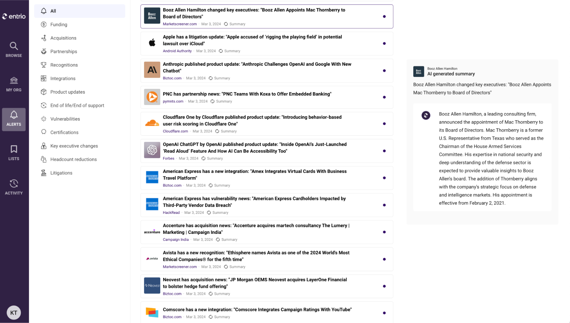570x323 pixels.
Task: Click the Avista logo thumbnail
Action: (x=152, y=259)
